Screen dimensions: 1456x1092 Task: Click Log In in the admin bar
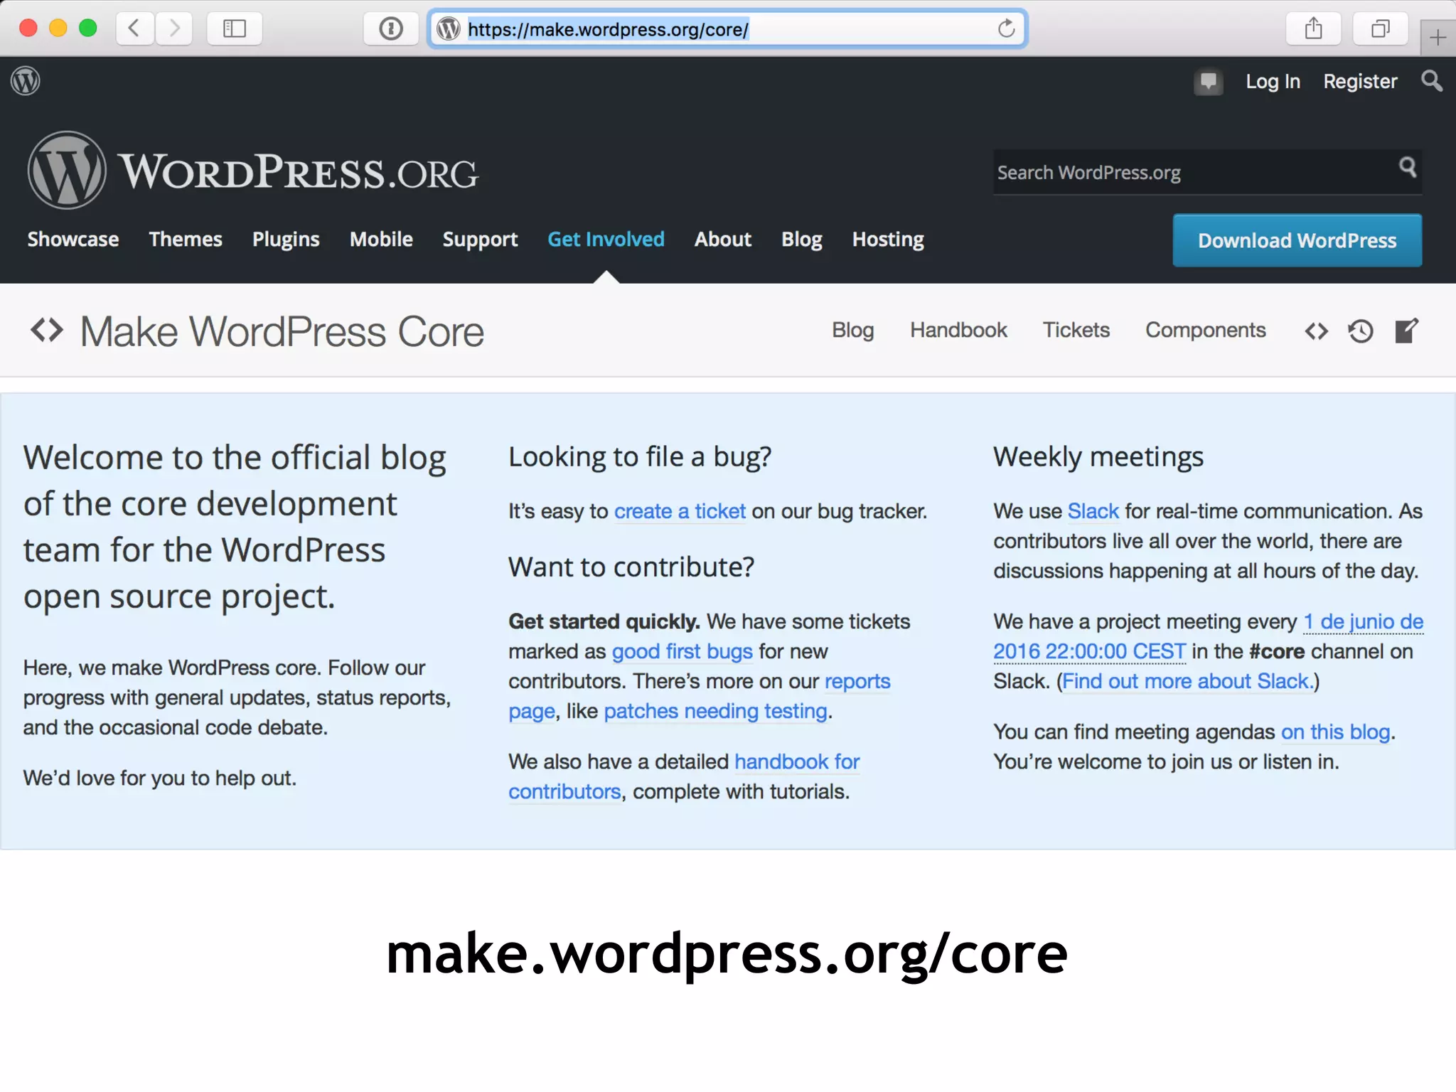click(1273, 82)
